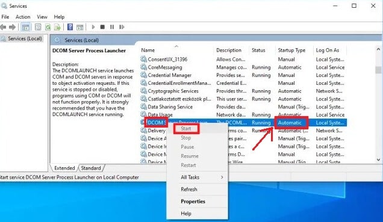Click the gear icon beside Cryptographic Services
The width and height of the screenshot is (383, 222).
point(143,91)
